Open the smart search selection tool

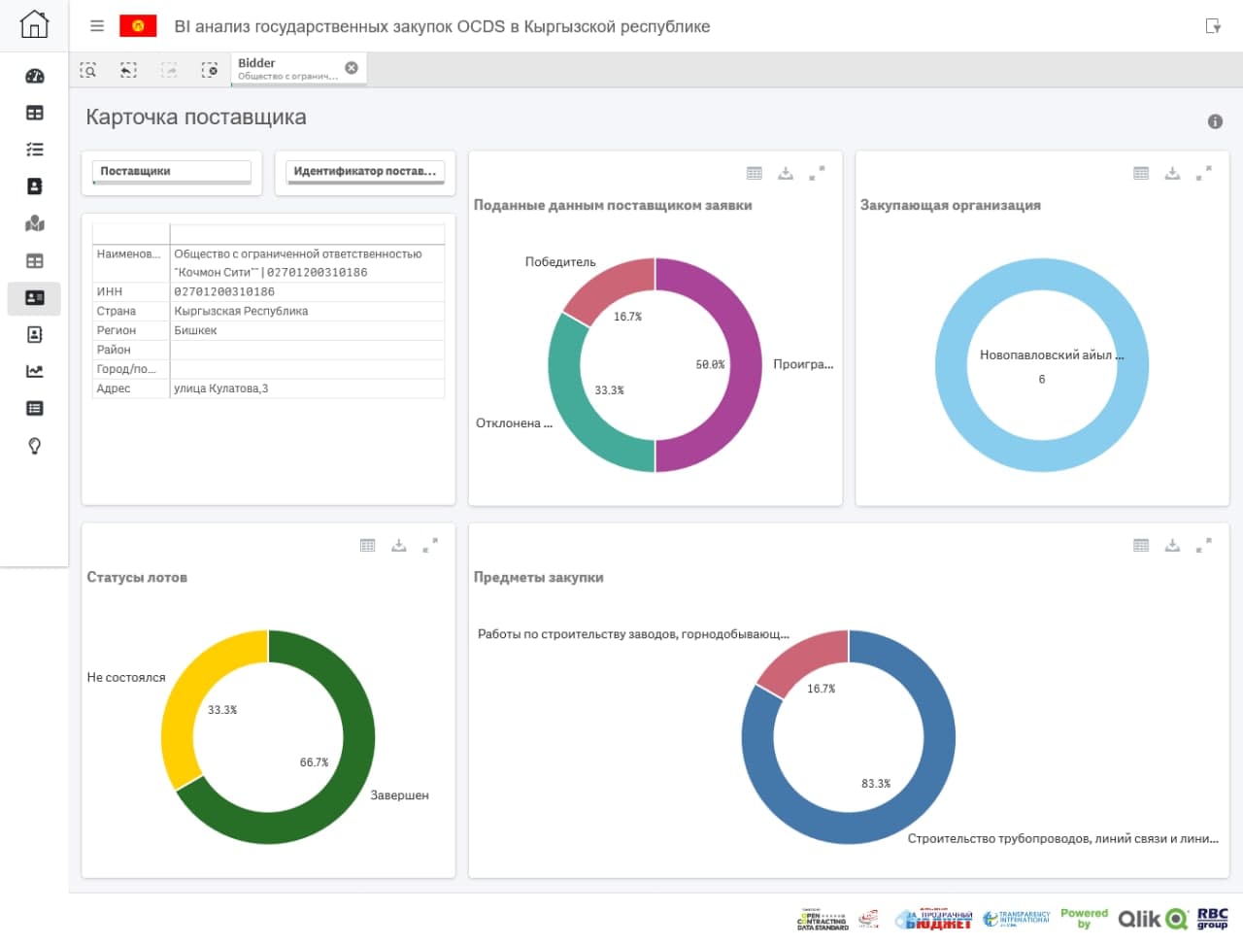pyautogui.click(x=88, y=69)
